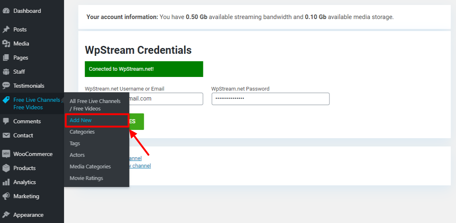Image resolution: width=456 pixels, height=223 pixels.
Task: Click the Posts pushpin icon
Action: click(6, 29)
